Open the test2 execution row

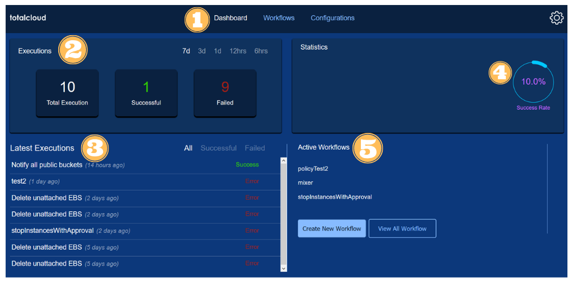coord(145,182)
